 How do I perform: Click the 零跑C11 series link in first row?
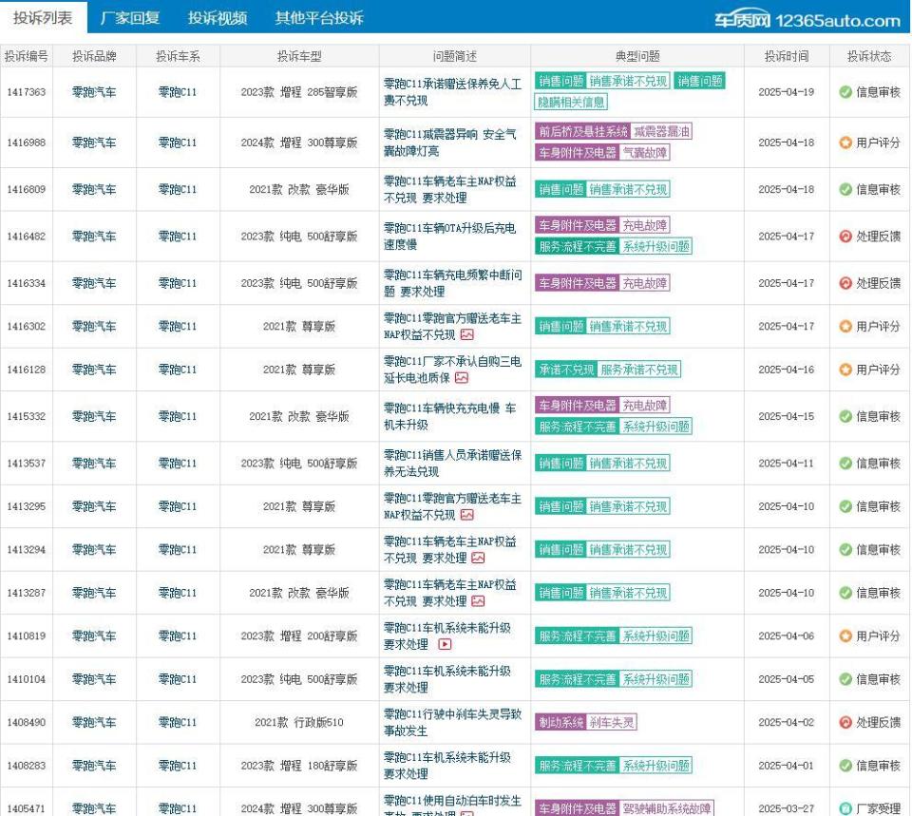point(177,88)
